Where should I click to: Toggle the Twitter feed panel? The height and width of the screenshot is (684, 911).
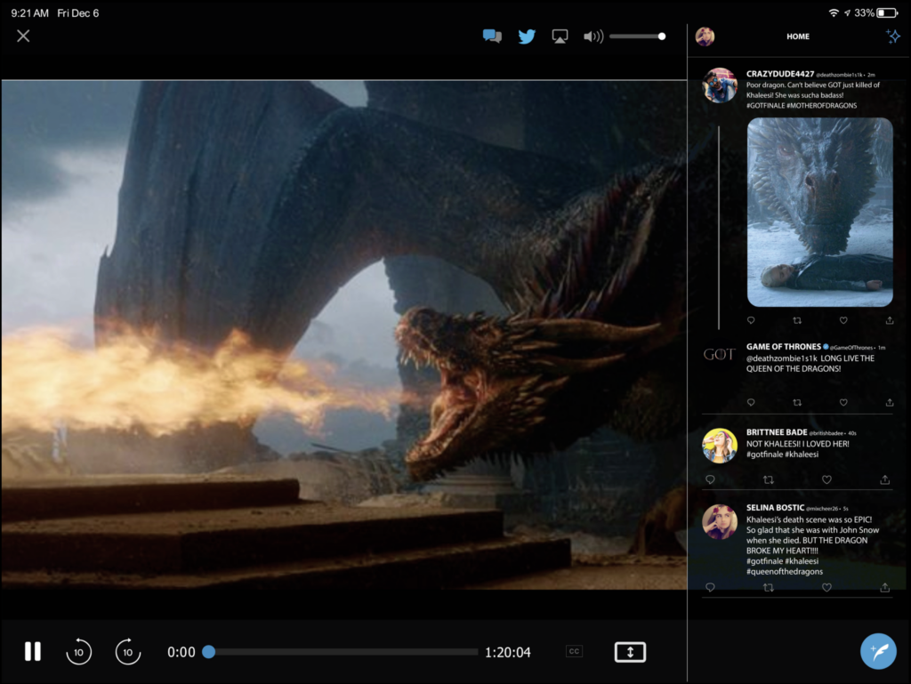pyautogui.click(x=527, y=36)
